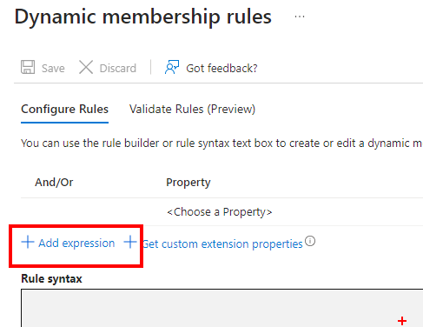Click the Save button label
This screenshot has height=327, width=423.
pos(53,69)
